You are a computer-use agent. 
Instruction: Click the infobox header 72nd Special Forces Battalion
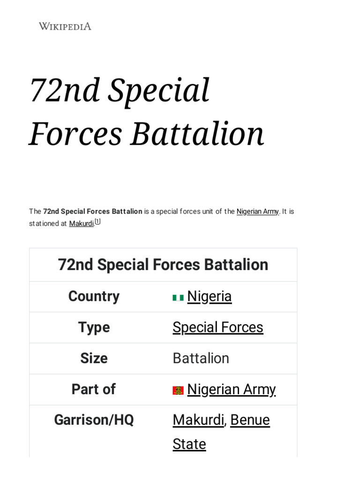point(163,265)
